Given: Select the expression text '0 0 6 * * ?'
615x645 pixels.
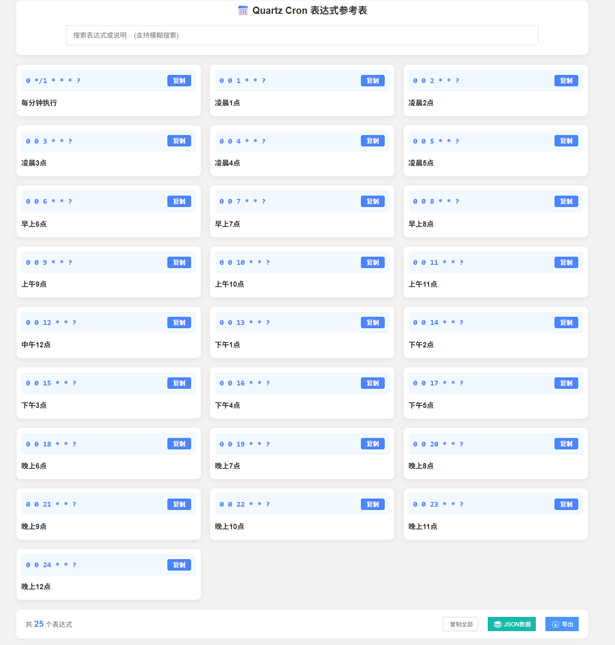Looking at the screenshot, I should click(x=49, y=201).
